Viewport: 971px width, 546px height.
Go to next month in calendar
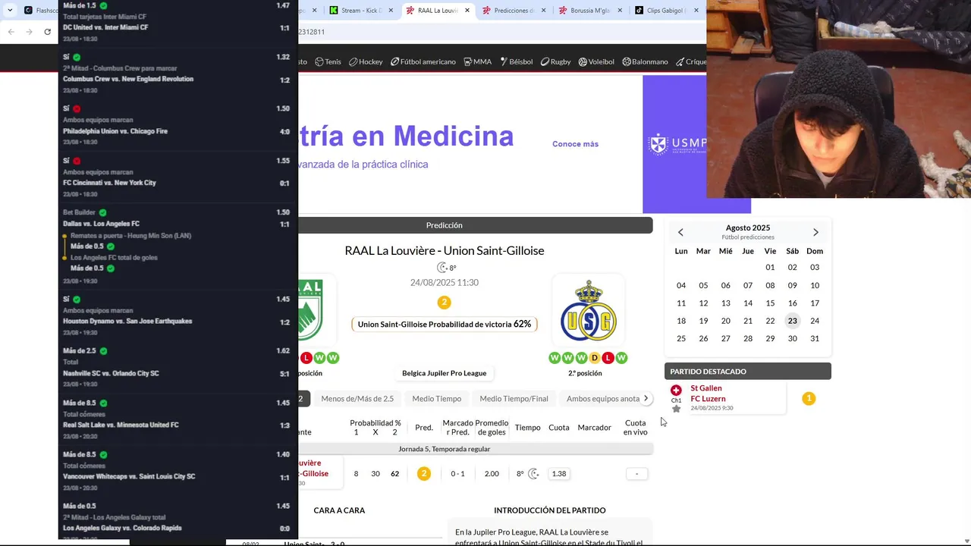[815, 232]
